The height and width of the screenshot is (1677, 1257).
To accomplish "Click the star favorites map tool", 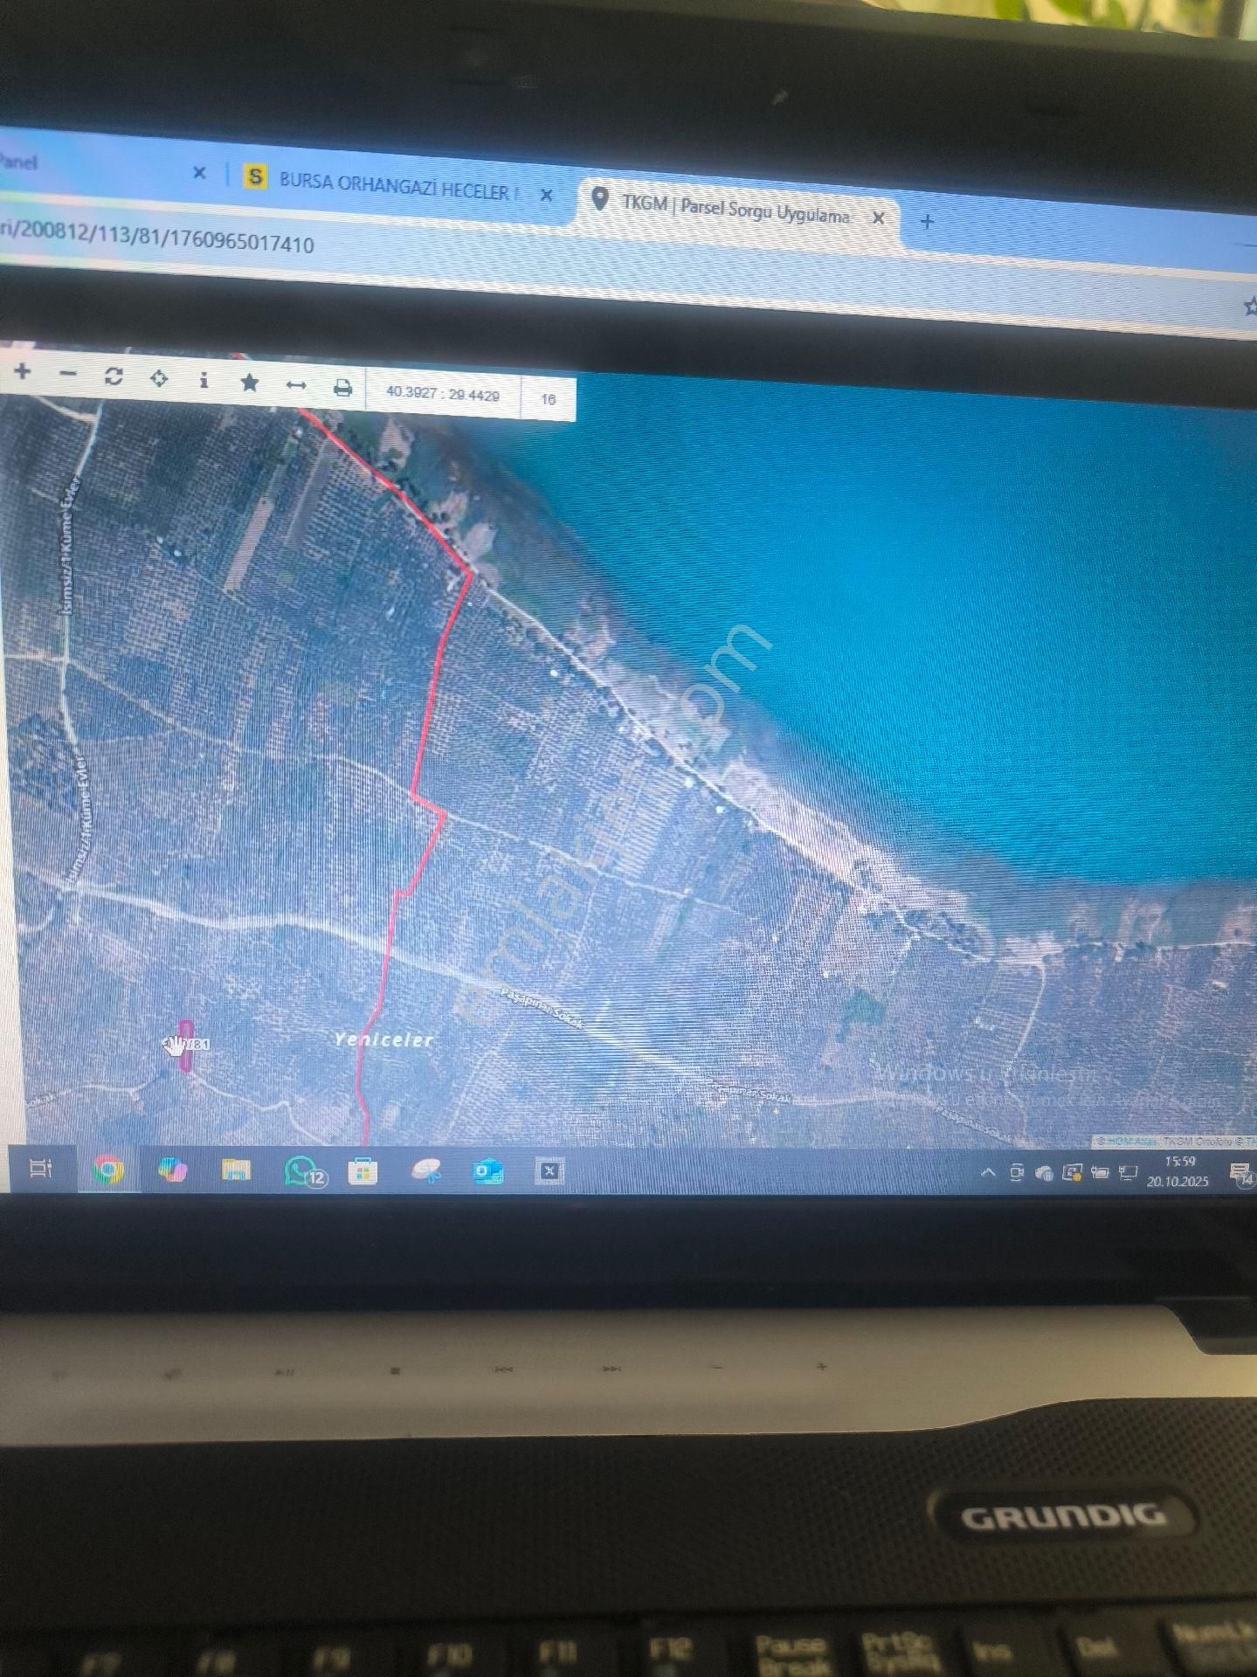I will [250, 383].
